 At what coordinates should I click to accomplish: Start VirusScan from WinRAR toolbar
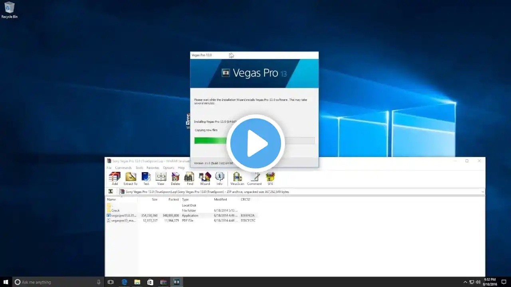pos(237,179)
